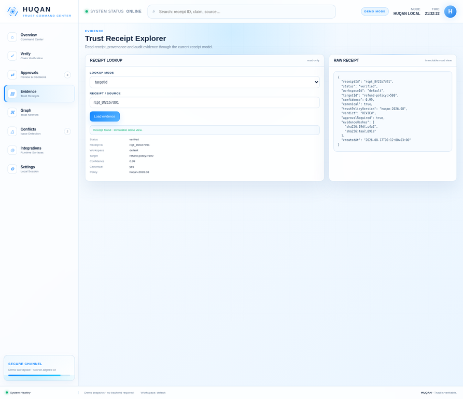The height and width of the screenshot is (399, 463).
Task: Click the Overview home icon
Action: (12, 37)
